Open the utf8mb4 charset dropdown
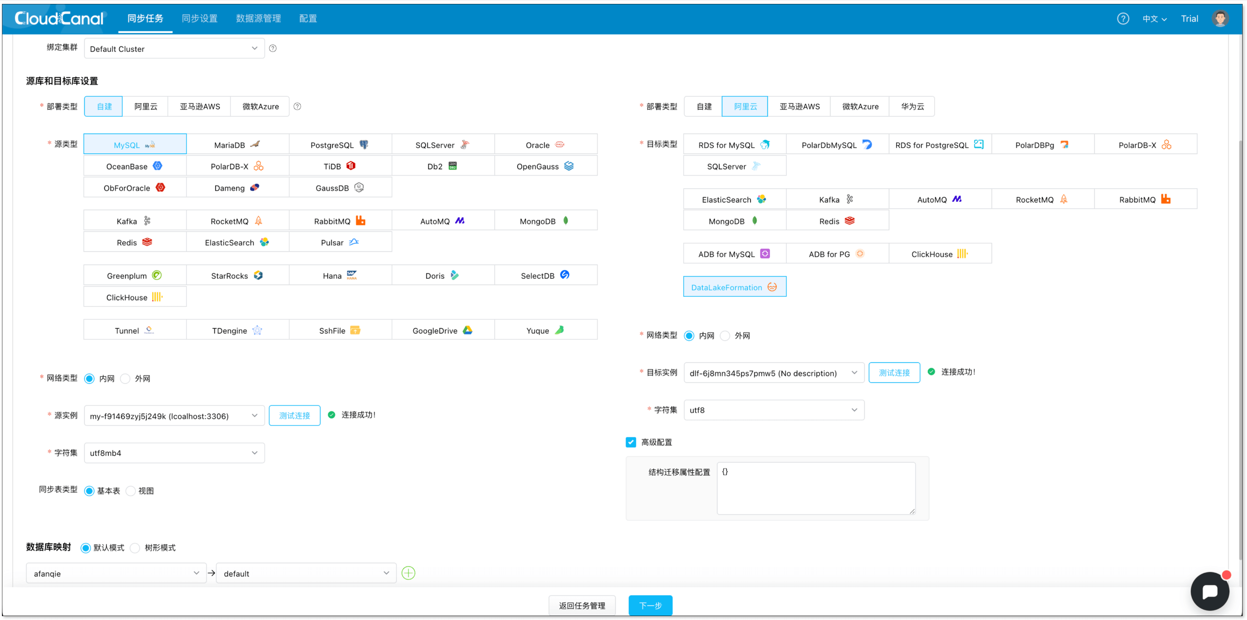Screen dimensions: 1247x620 [x=174, y=453]
